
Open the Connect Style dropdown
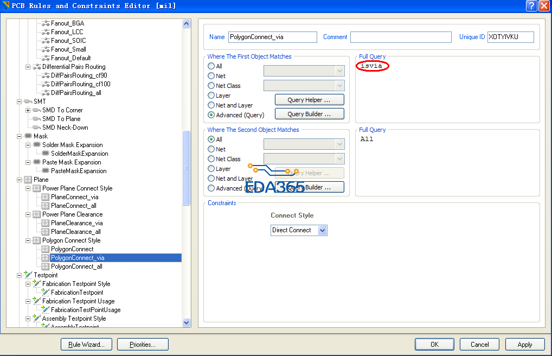point(323,230)
